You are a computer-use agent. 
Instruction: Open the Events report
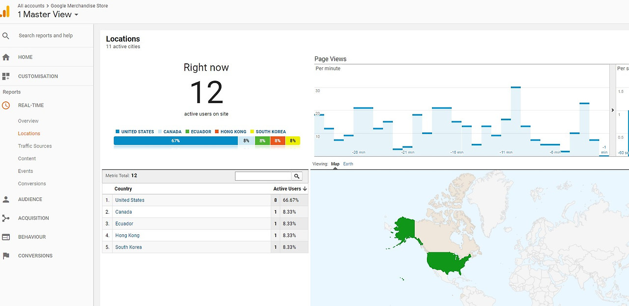pos(26,171)
